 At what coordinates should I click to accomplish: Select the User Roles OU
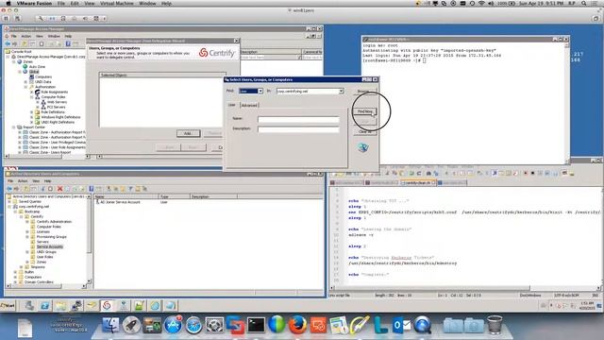(x=44, y=257)
